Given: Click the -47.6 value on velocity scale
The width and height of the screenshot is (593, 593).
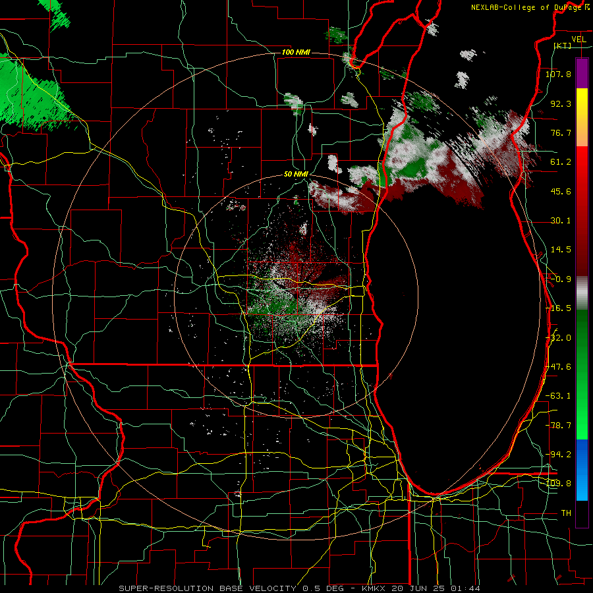Looking at the screenshot, I should point(558,367).
